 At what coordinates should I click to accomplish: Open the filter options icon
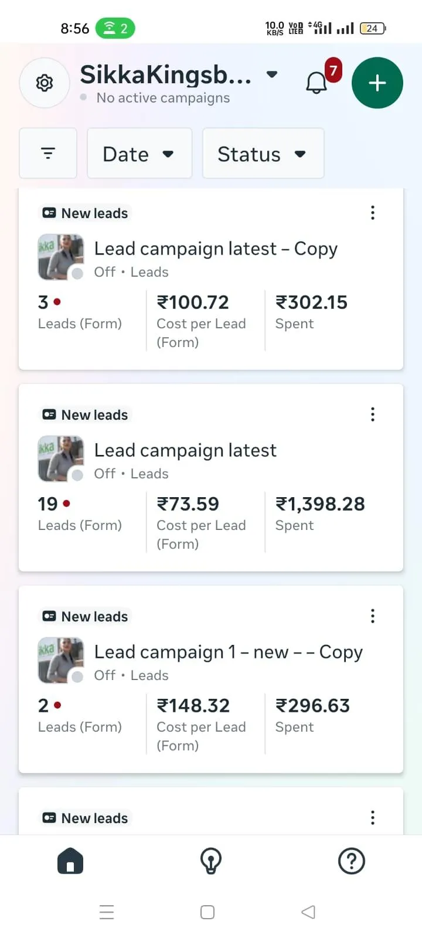pyautogui.click(x=48, y=154)
